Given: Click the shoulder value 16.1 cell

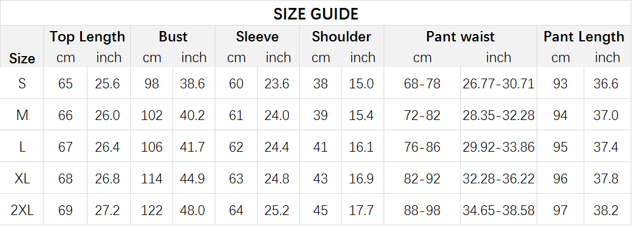Looking at the screenshot, I should pos(362,147).
